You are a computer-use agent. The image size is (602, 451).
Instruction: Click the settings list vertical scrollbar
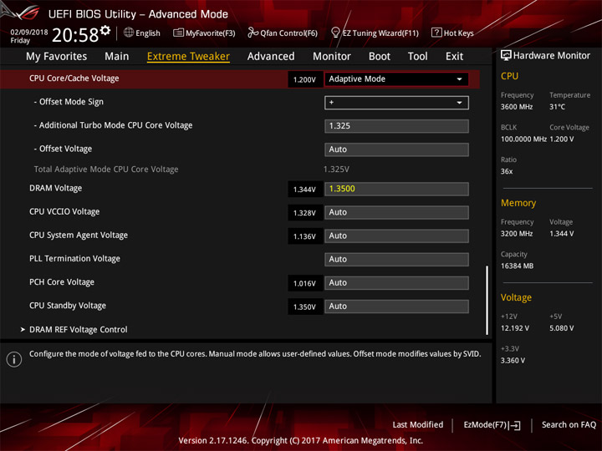pos(487,301)
